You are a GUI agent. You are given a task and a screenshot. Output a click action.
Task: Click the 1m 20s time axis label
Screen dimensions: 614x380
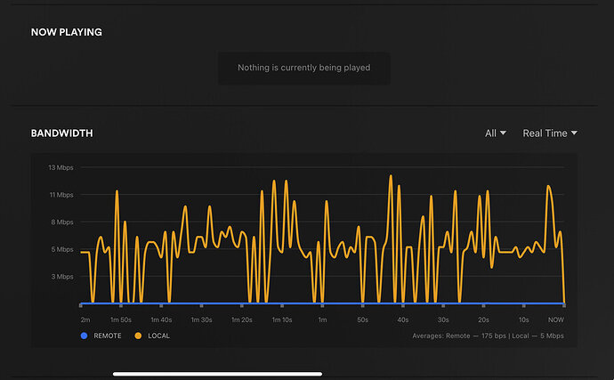coord(242,319)
